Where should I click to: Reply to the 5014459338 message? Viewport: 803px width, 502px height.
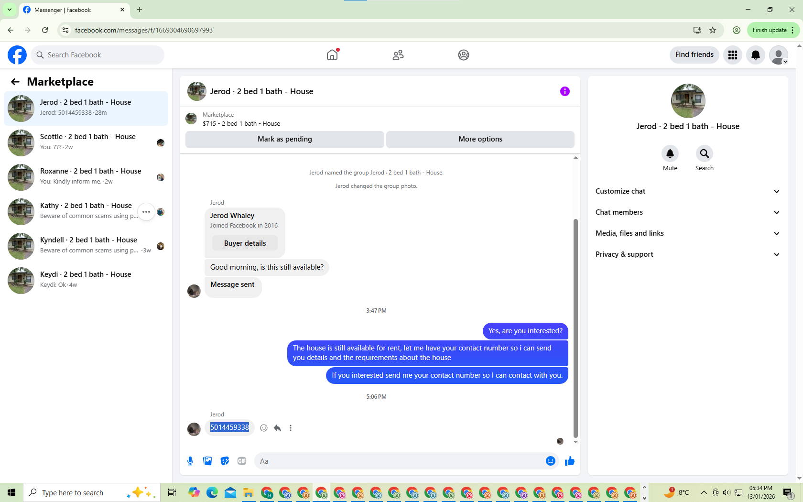[277, 428]
